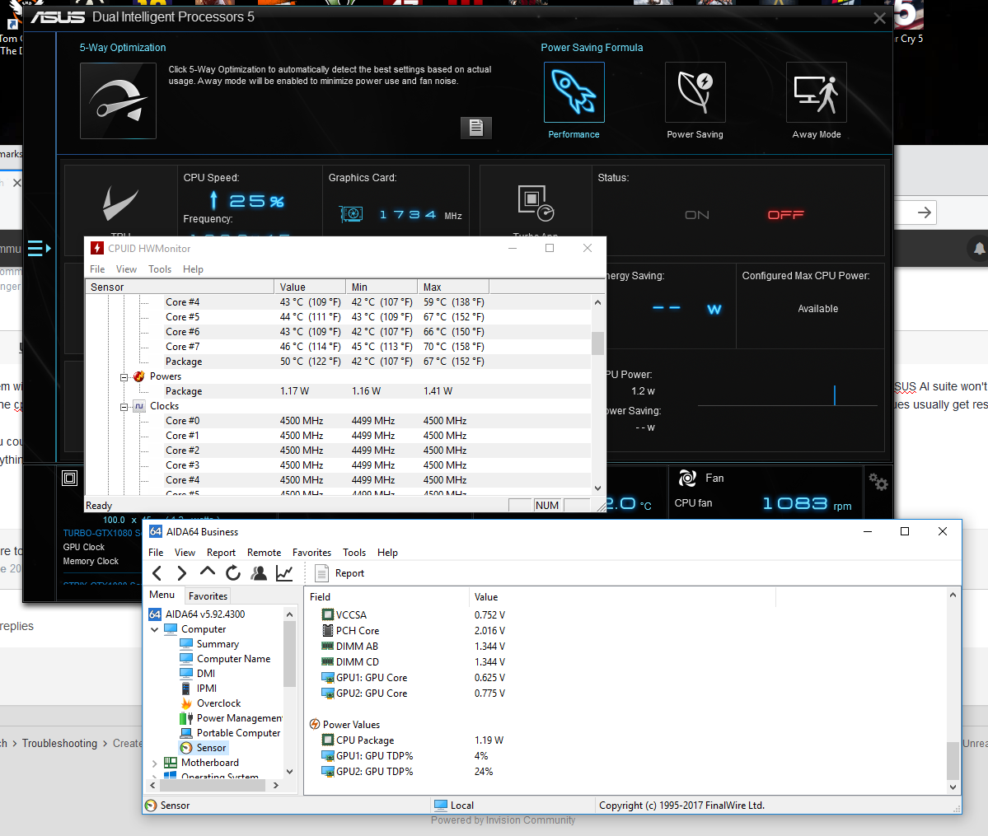The width and height of the screenshot is (988, 836).
Task: Go back in AIDA64 toolbar
Action: click(x=157, y=573)
